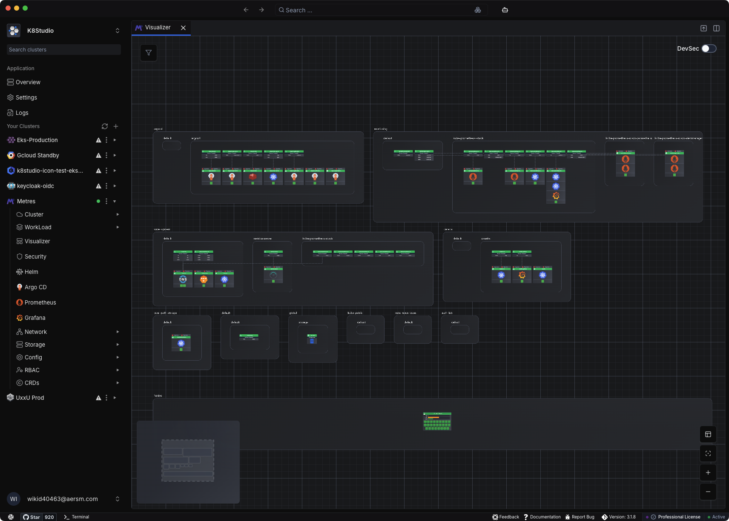Screen dimensions: 729x521
Task: Open the Documentation link
Action: click(x=542, y=517)
